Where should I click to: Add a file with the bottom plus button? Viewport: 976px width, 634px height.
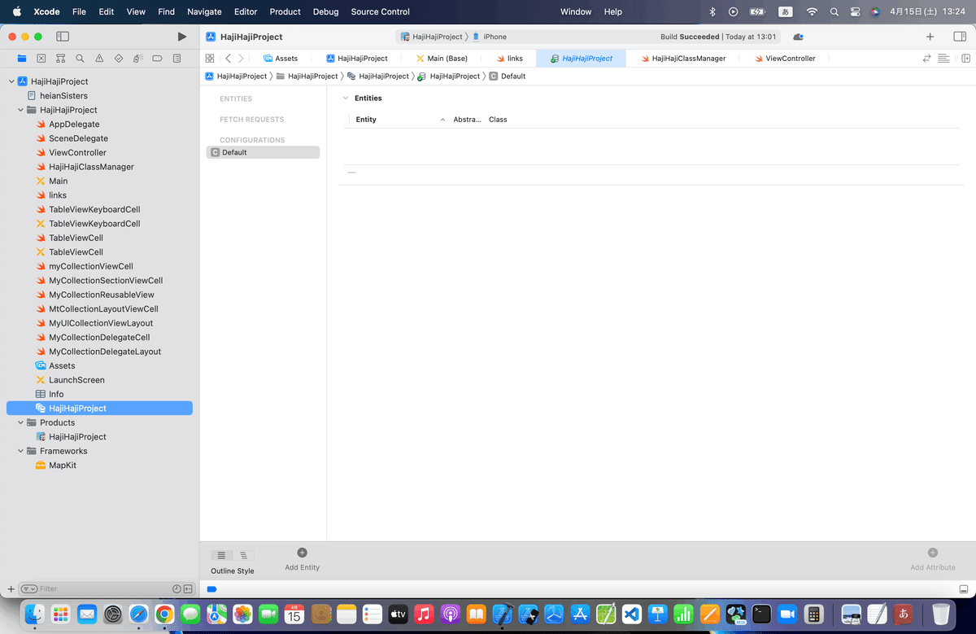click(x=11, y=588)
